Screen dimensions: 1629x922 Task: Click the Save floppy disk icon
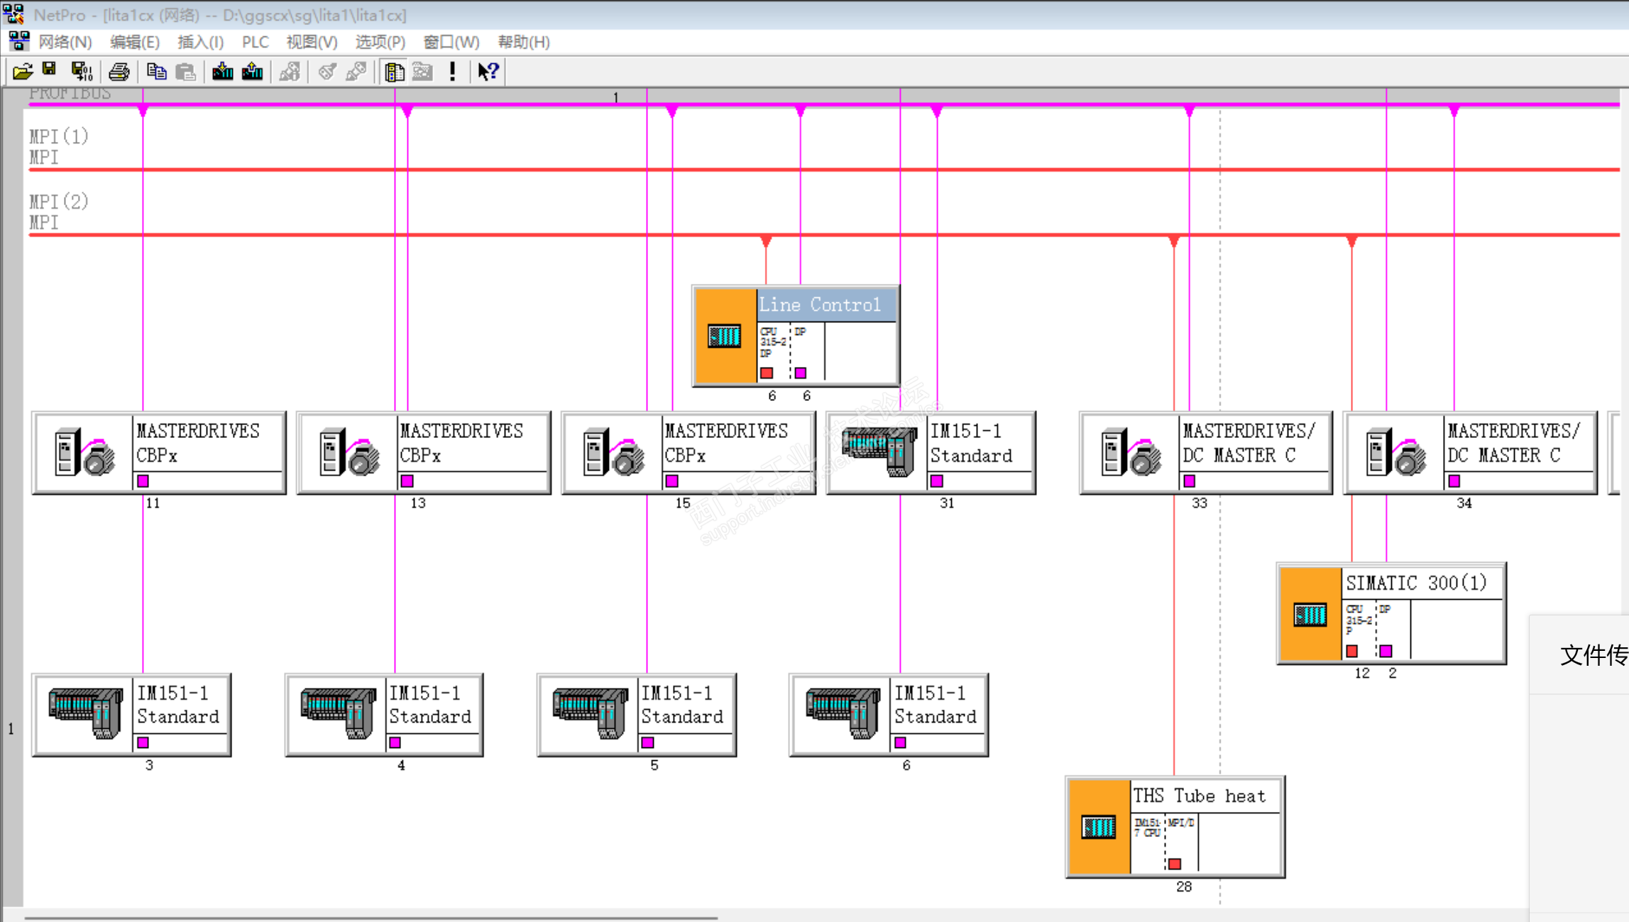tap(50, 70)
